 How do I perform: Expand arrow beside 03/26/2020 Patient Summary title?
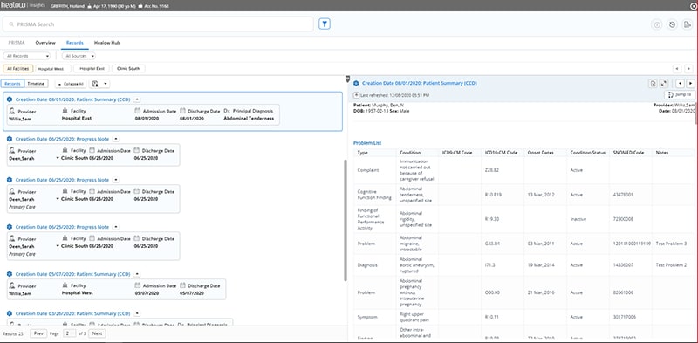[x=137, y=313]
